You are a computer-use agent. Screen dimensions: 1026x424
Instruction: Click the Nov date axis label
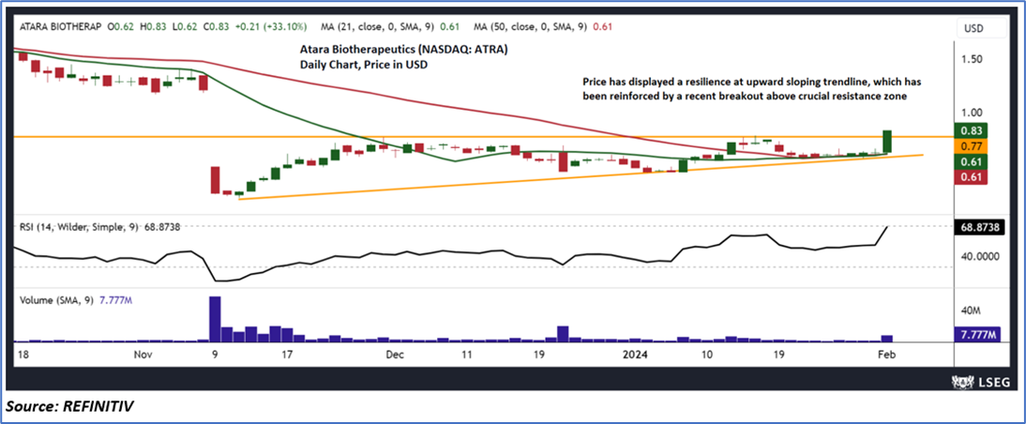point(143,354)
